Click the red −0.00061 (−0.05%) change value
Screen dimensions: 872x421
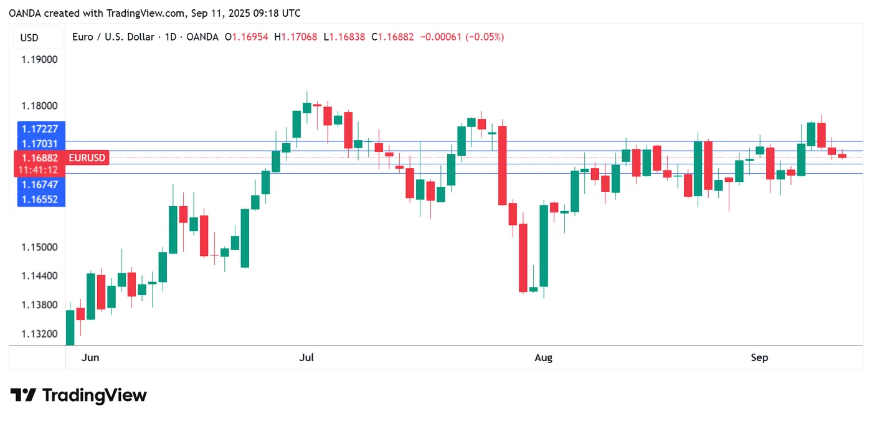[462, 37]
